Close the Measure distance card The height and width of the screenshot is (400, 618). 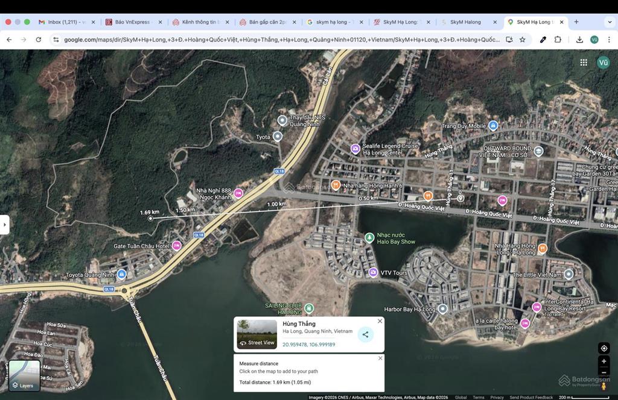[x=380, y=358]
